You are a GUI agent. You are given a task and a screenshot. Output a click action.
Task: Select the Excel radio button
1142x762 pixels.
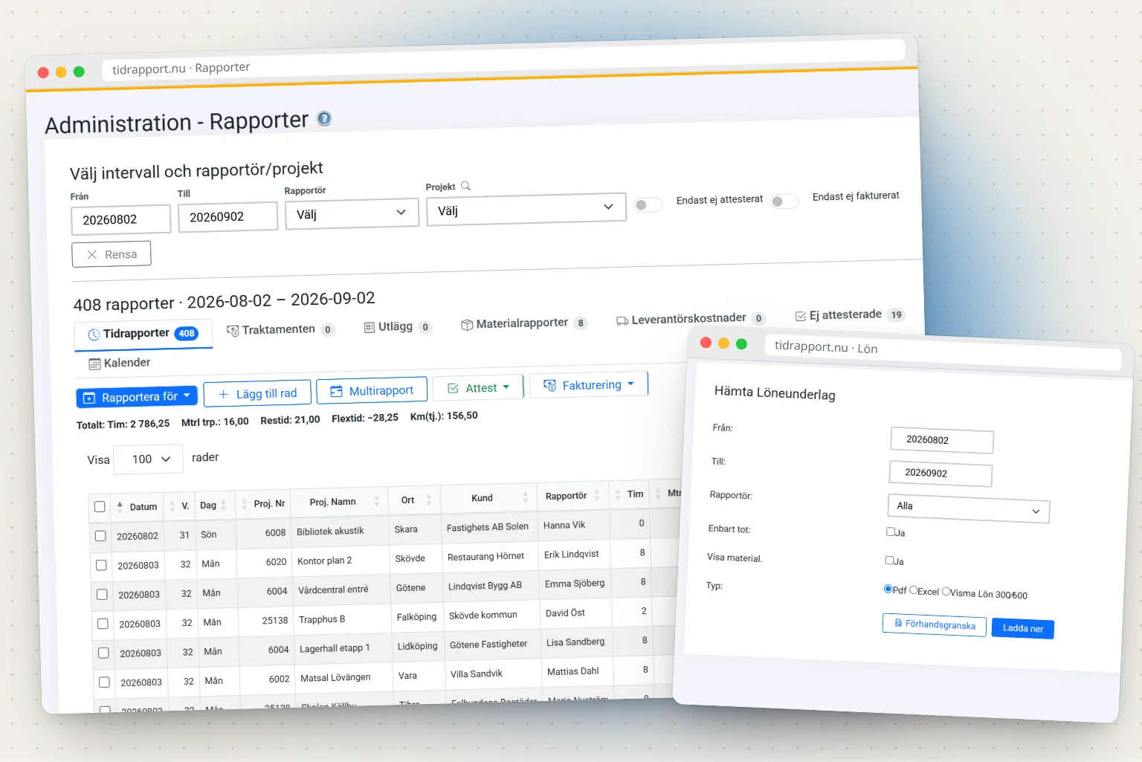pos(914,590)
